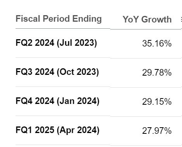Sort by the YoY Growth column header
The height and width of the screenshot is (147, 182).
147,19
